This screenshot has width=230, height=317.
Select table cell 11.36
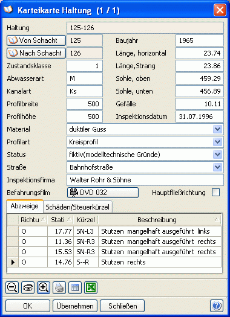(x=61, y=242)
